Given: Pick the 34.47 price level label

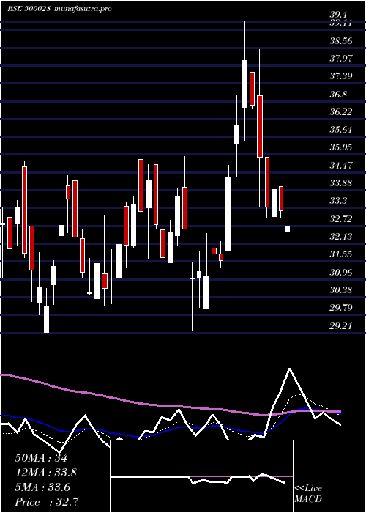Looking at the screenshot, I should (340, 165).
